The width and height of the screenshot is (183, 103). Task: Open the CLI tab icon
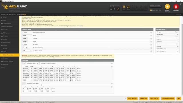pyautogui.click(x=2, y=68)
